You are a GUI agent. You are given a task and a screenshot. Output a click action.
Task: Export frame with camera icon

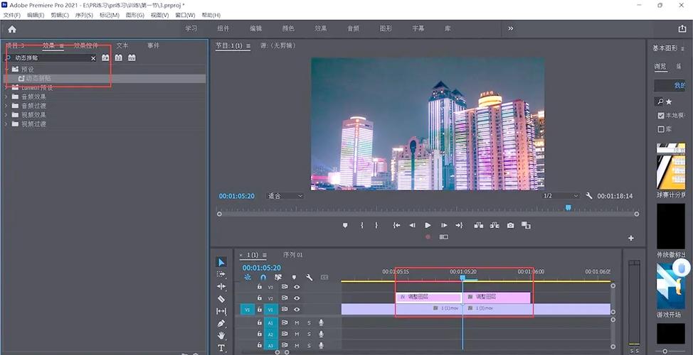510,225
